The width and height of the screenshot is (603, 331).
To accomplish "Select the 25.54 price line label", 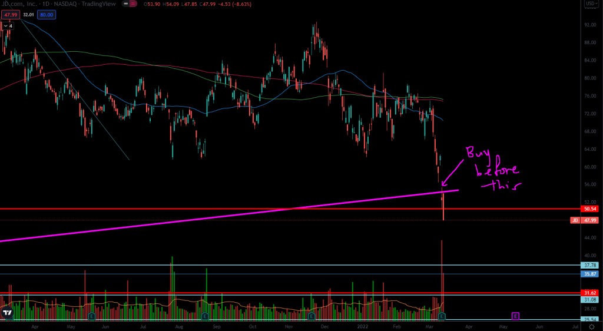I will coord(590,319).
